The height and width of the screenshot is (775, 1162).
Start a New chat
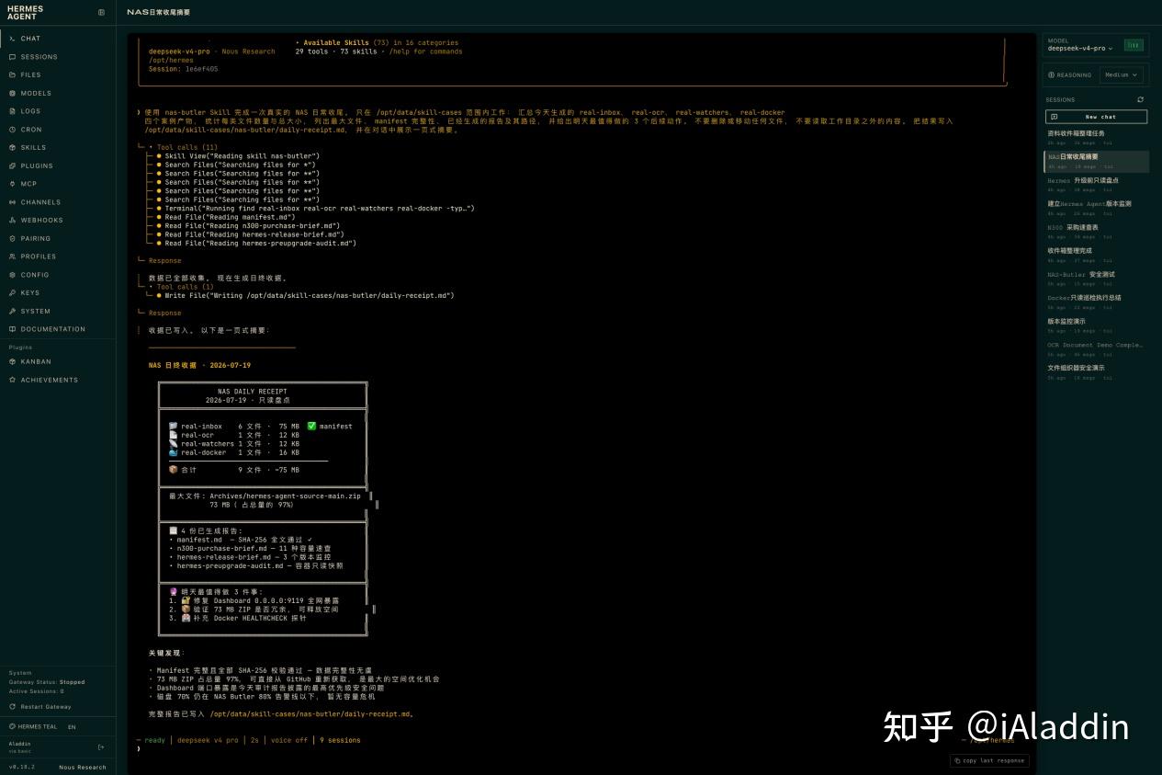pos(1096,117)
